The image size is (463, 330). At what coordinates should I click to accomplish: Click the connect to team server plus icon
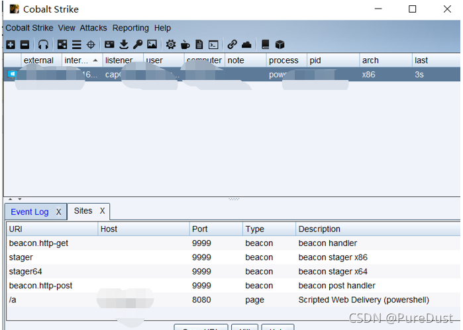[x=11, y=44]
